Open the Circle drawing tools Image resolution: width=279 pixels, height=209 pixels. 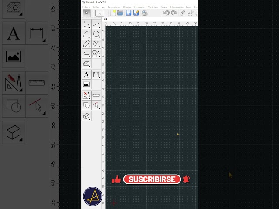[x=96, y=34]
